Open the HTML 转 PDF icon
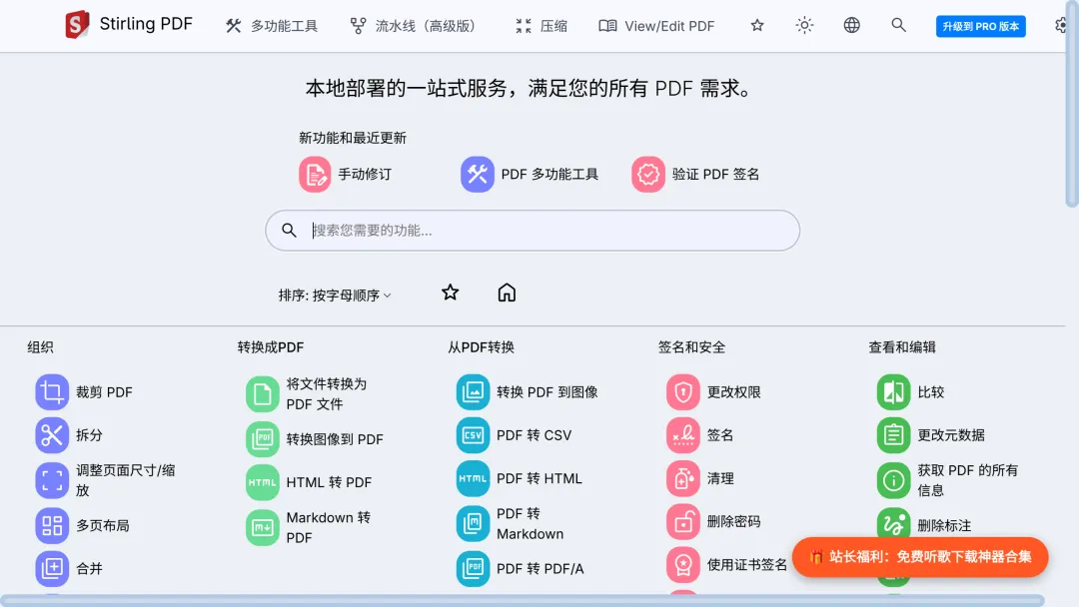1079x607 pixels. 262,482
